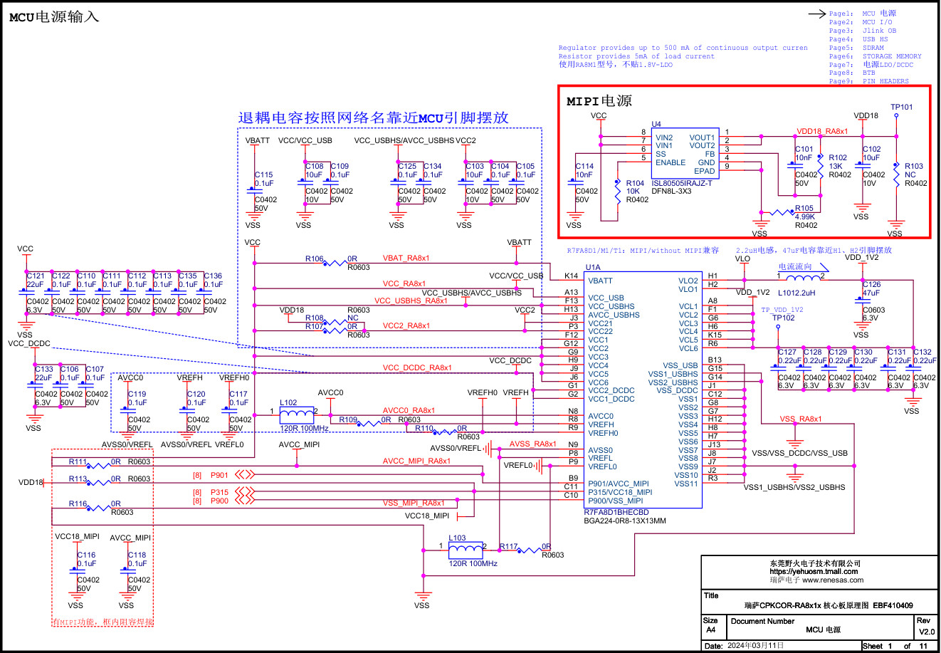Select the R117 0R resistor symbol
Viewport: 941px width, 653px height.
pyautogui.click(x=529, y=550)
